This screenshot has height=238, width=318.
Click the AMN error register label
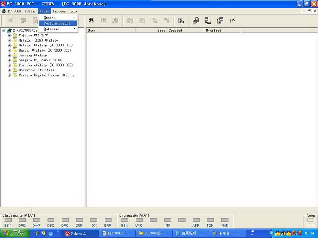pyautogui.click(x=225, y=225)
